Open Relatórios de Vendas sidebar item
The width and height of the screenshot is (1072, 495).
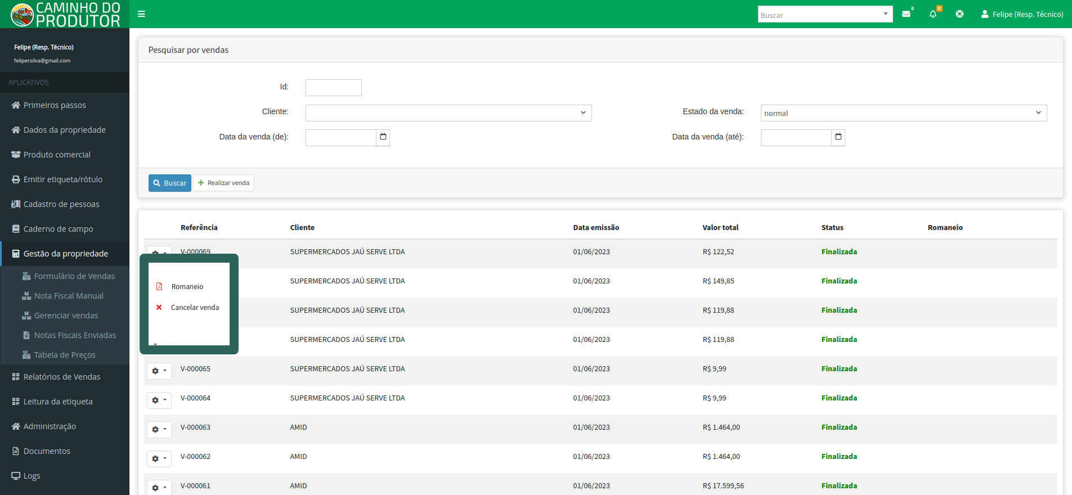coord(62,377)
